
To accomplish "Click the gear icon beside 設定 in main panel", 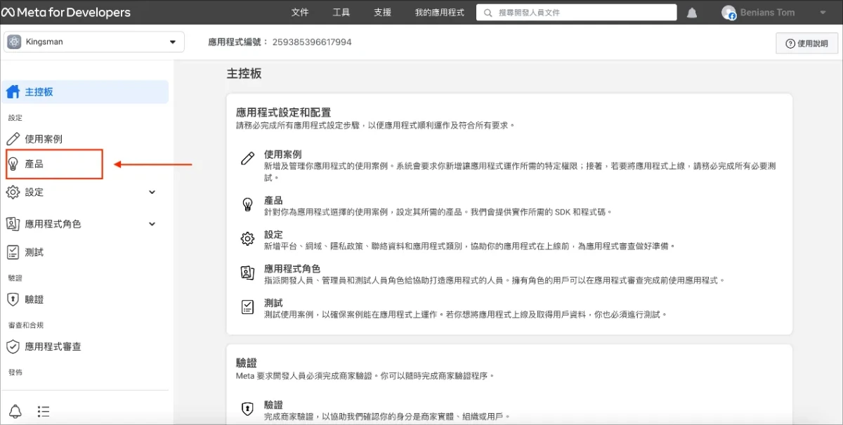I will click(247, 239).
